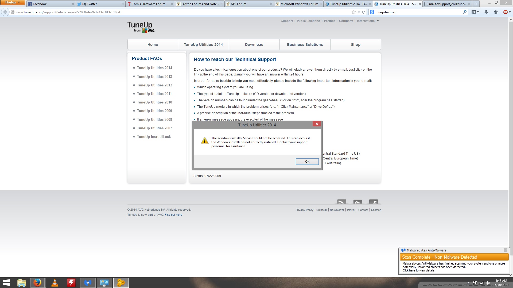Image resolution: width=513 pixels, height=288 pixels.
Task: Open the TuneUp Utilities 2014 navigation item
Action: (203, 45)
